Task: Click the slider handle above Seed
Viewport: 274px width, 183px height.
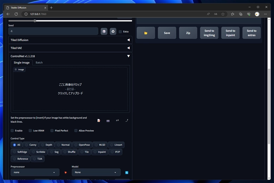Action: (x=35, y=21)
